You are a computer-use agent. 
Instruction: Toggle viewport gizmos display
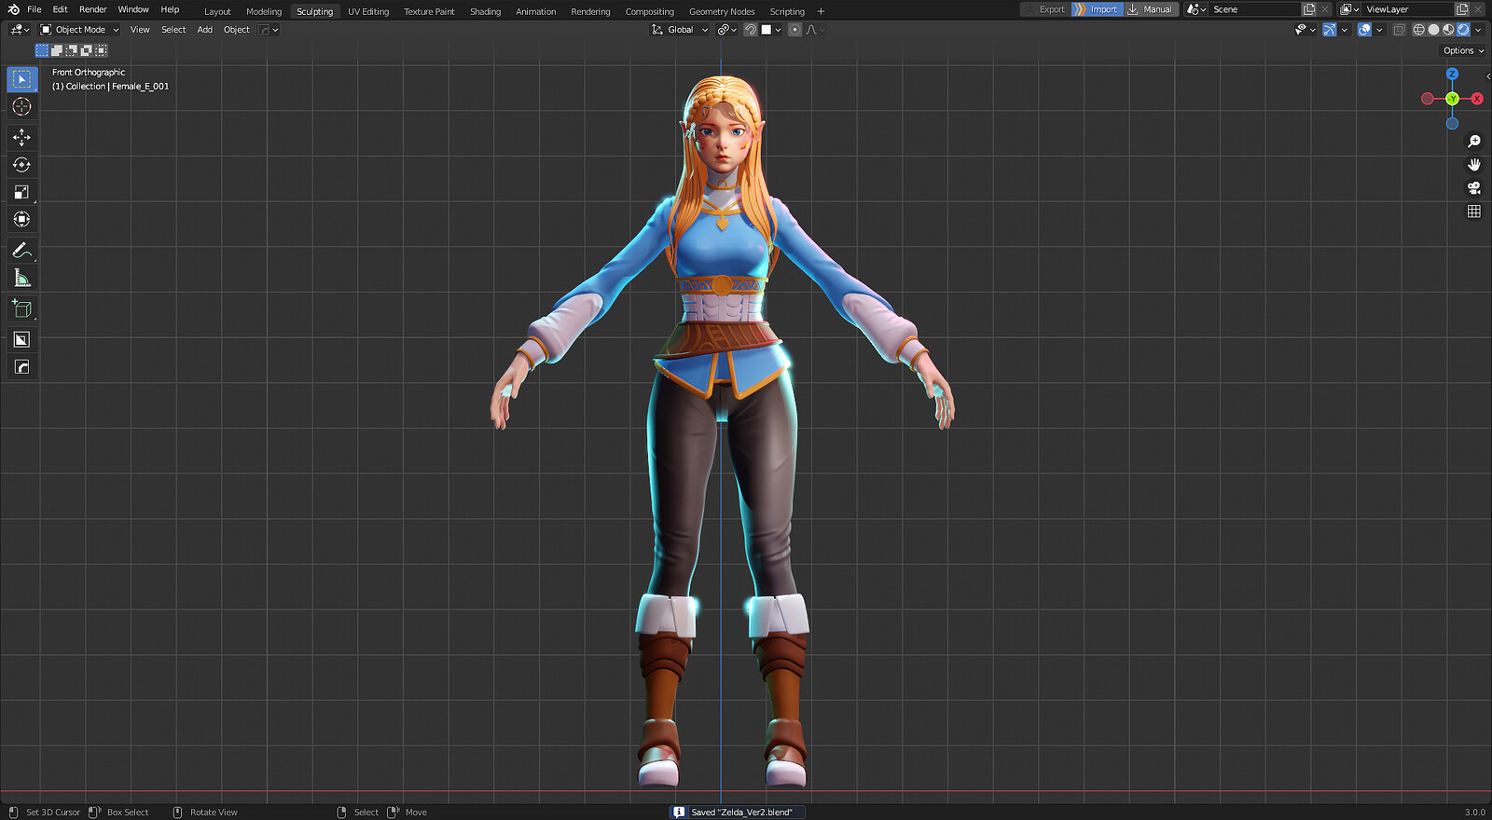[1330, 30]
